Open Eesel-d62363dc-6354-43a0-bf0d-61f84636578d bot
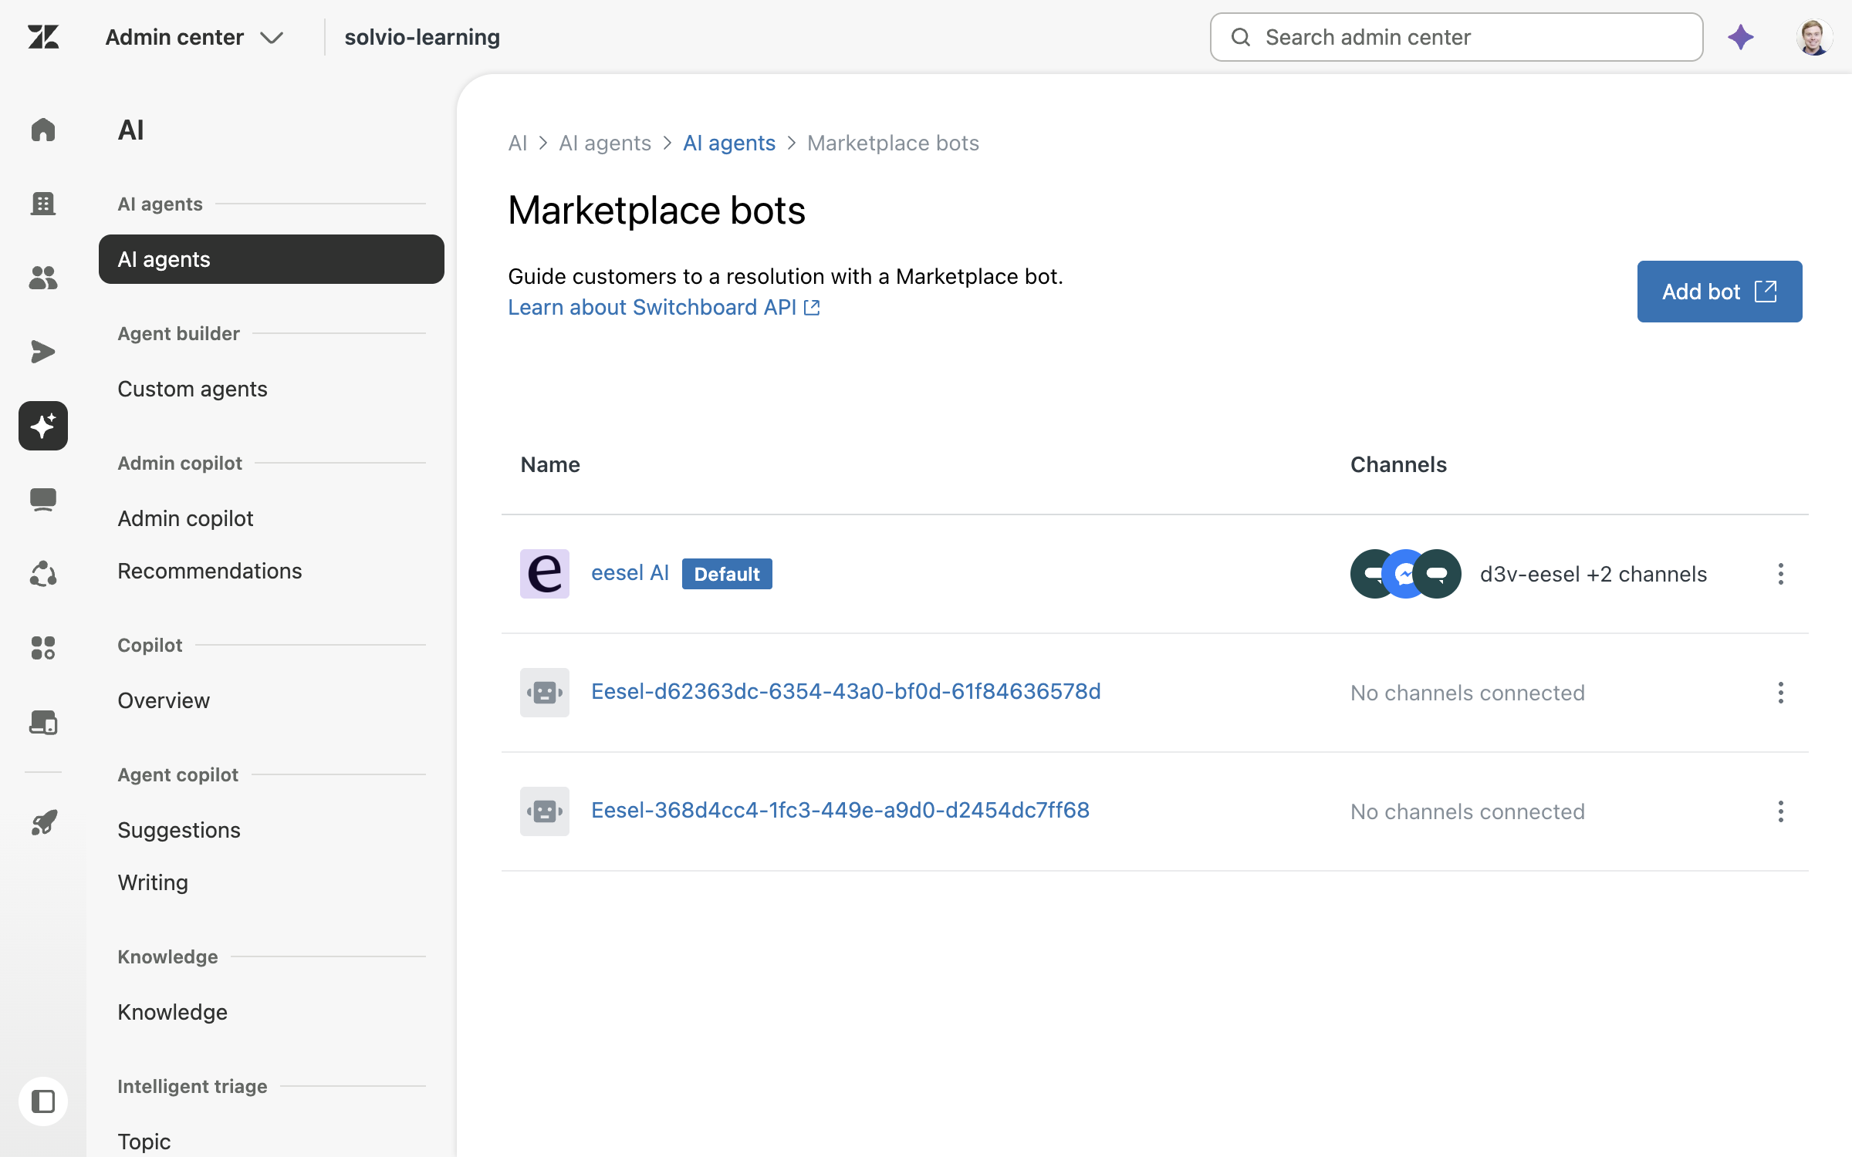The image size is (1852, 1157). (x=846, y=691)
